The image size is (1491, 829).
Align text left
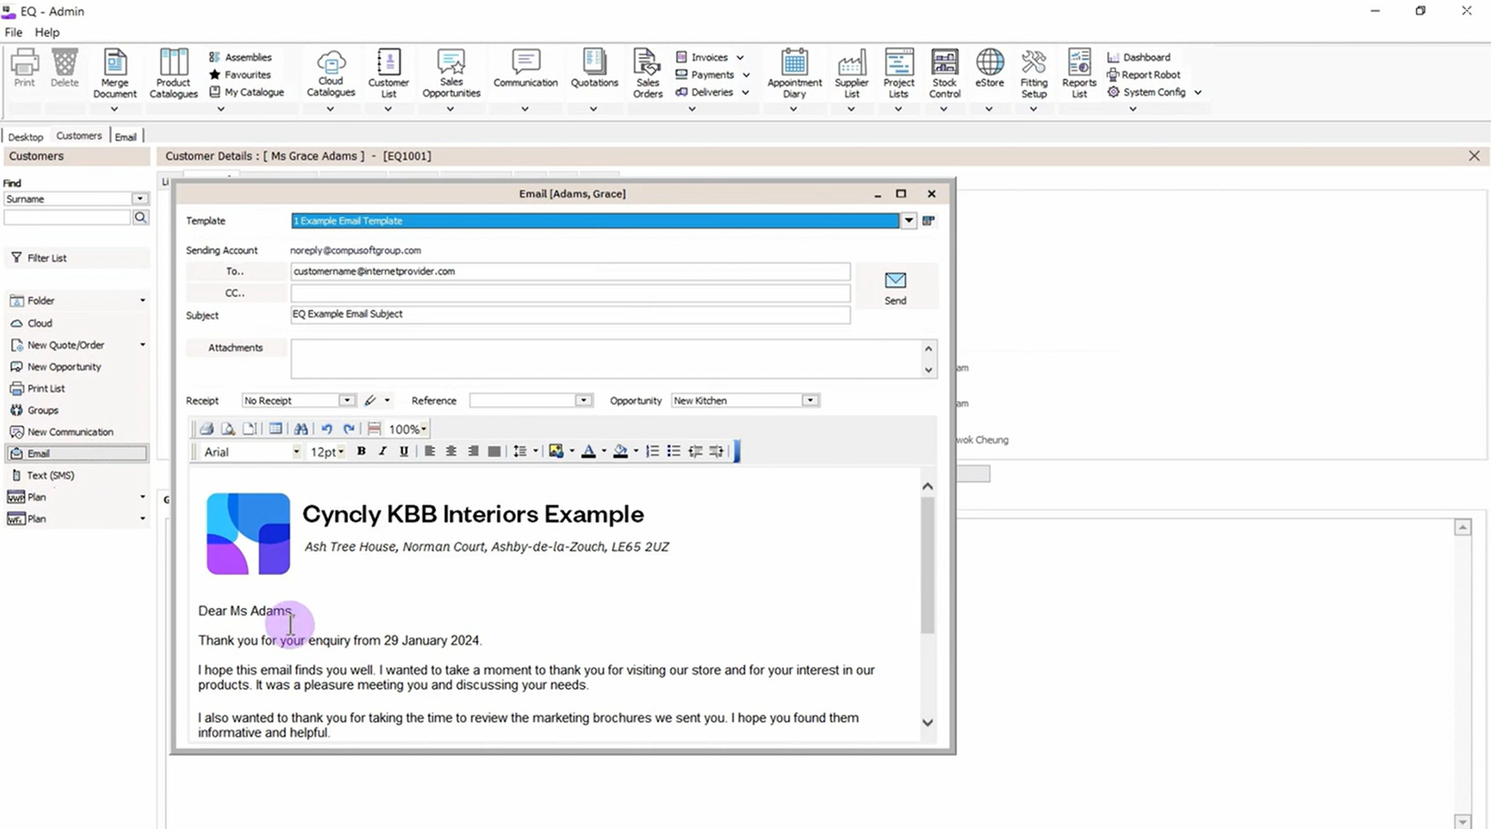[429, 451]
